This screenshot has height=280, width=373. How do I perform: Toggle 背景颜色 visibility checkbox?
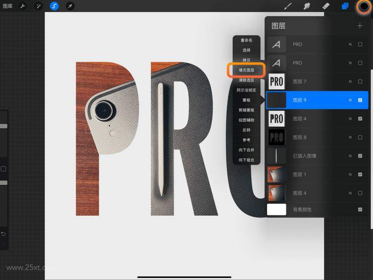pos(360,210)
